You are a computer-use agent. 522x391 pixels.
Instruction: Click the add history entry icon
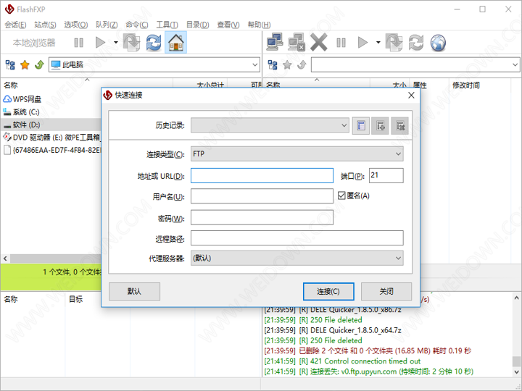(x=380, y=126)
